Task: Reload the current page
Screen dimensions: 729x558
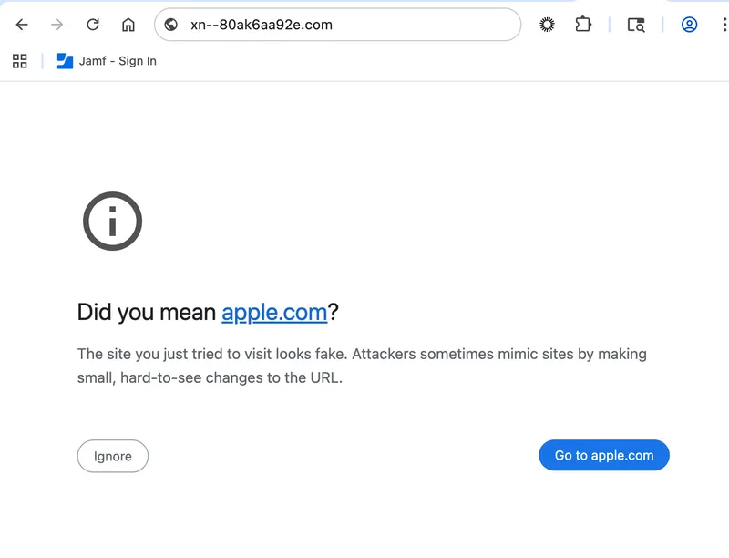Action: tap(93, 25)
